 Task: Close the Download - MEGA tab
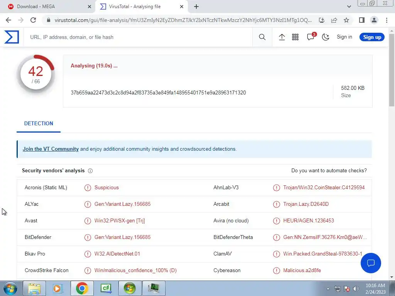pyautogui.click(x=89, y=7)
